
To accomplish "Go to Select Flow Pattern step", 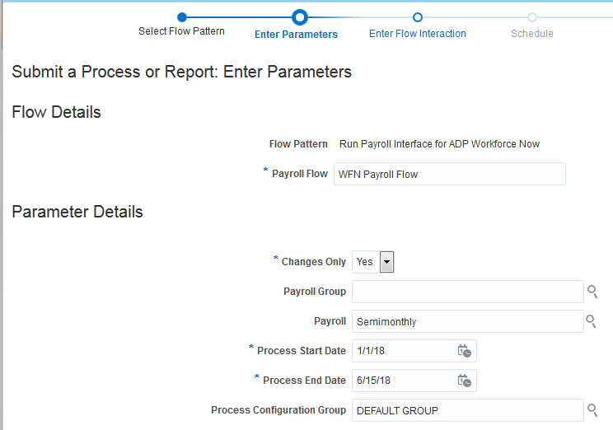I will tap(181, 32).
